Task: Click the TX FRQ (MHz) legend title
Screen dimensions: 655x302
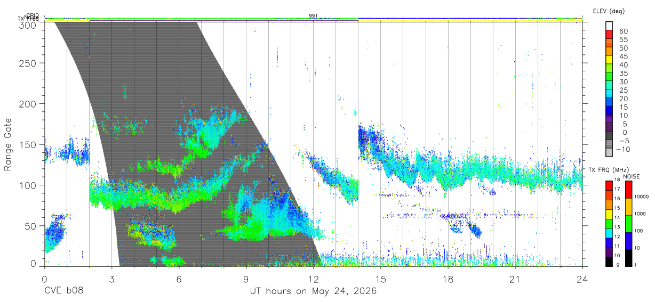Action: (x=609, y=170)
